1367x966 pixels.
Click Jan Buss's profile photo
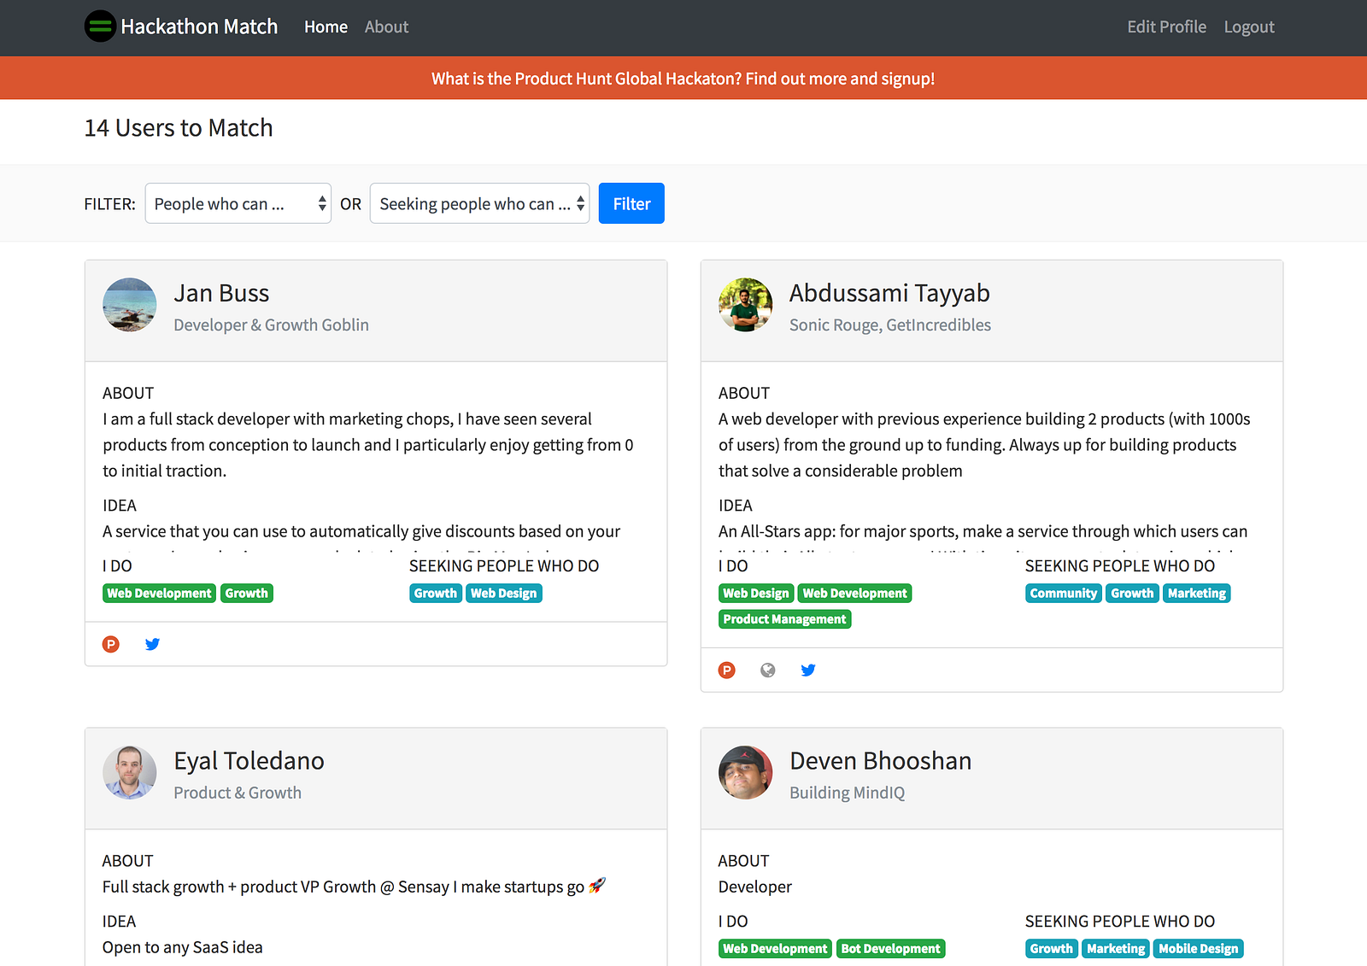point(130,305)
